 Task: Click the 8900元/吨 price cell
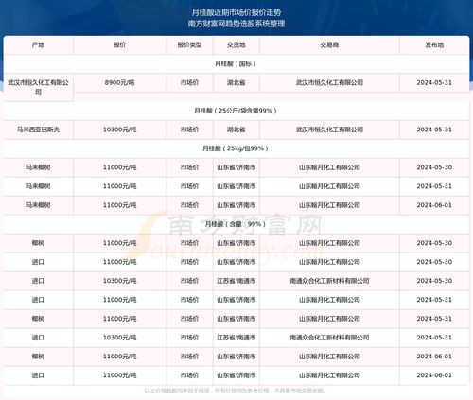pos(119,83)
